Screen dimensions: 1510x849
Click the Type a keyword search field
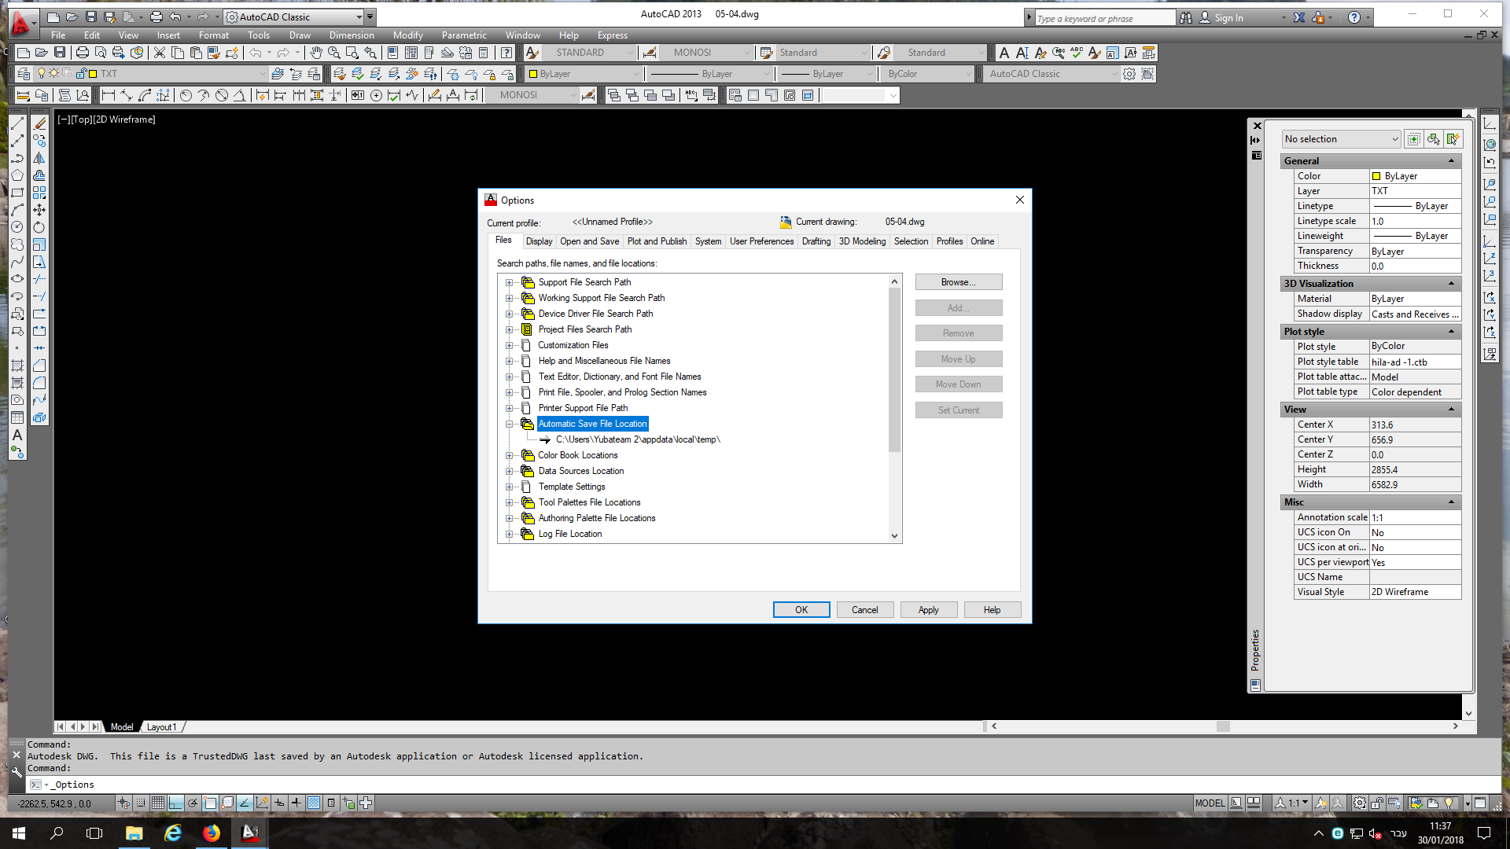(1103, 18)
